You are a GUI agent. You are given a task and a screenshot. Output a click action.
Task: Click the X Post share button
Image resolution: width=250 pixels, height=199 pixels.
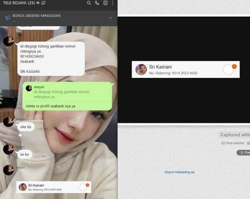243,152
